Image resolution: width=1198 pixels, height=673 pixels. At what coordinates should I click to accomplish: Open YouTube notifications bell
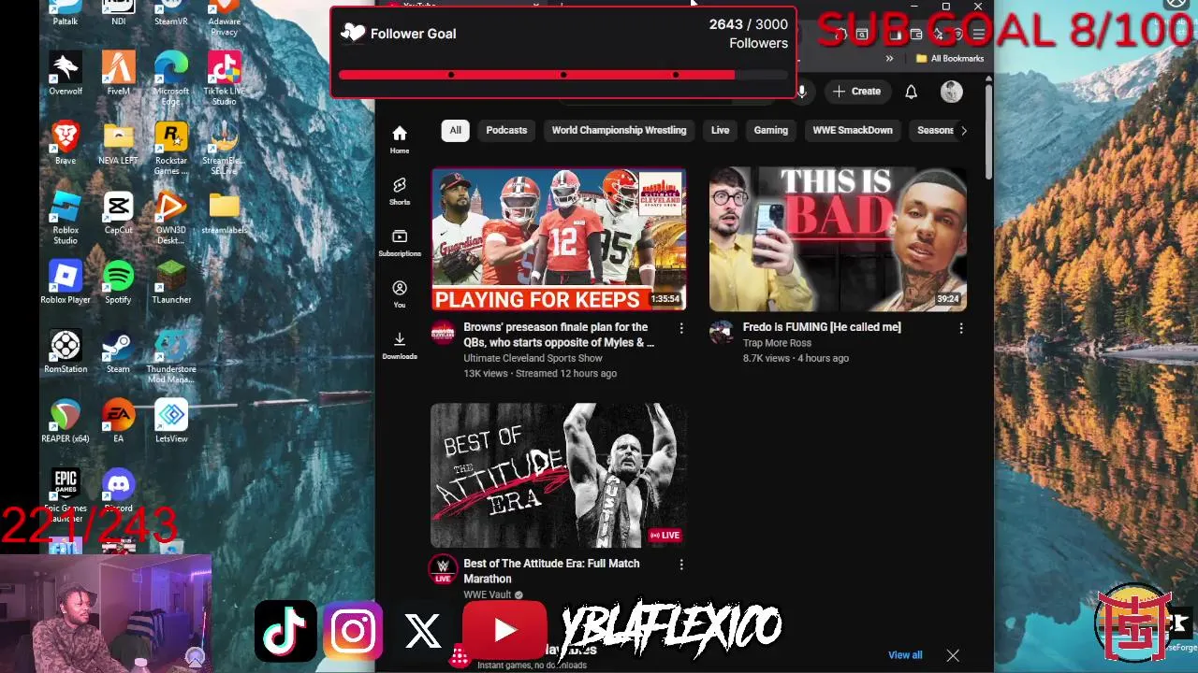(x=911, y=92)
